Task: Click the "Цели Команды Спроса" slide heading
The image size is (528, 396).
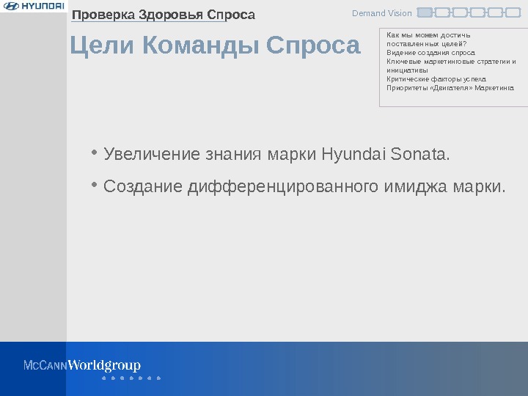Action: 215,45
